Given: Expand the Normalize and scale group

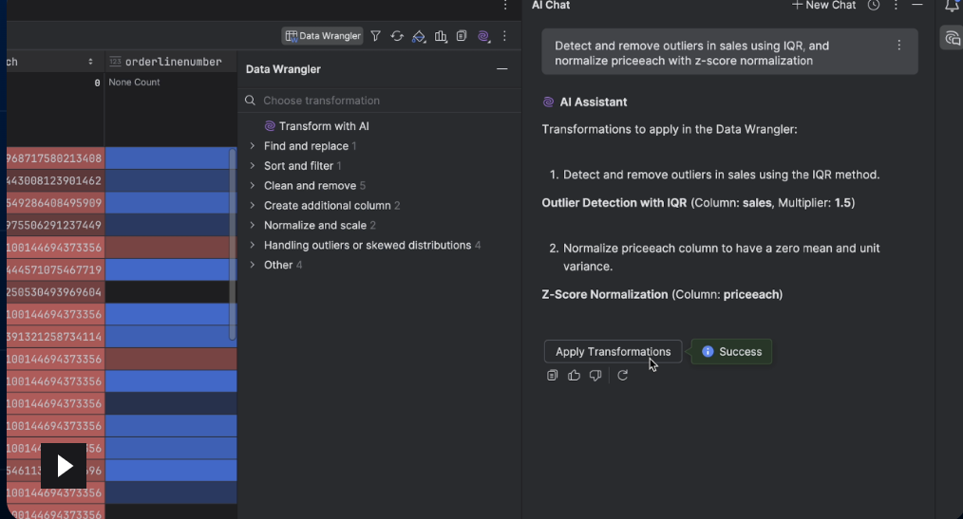Looking at the screenshot, I should pos(253,226).
